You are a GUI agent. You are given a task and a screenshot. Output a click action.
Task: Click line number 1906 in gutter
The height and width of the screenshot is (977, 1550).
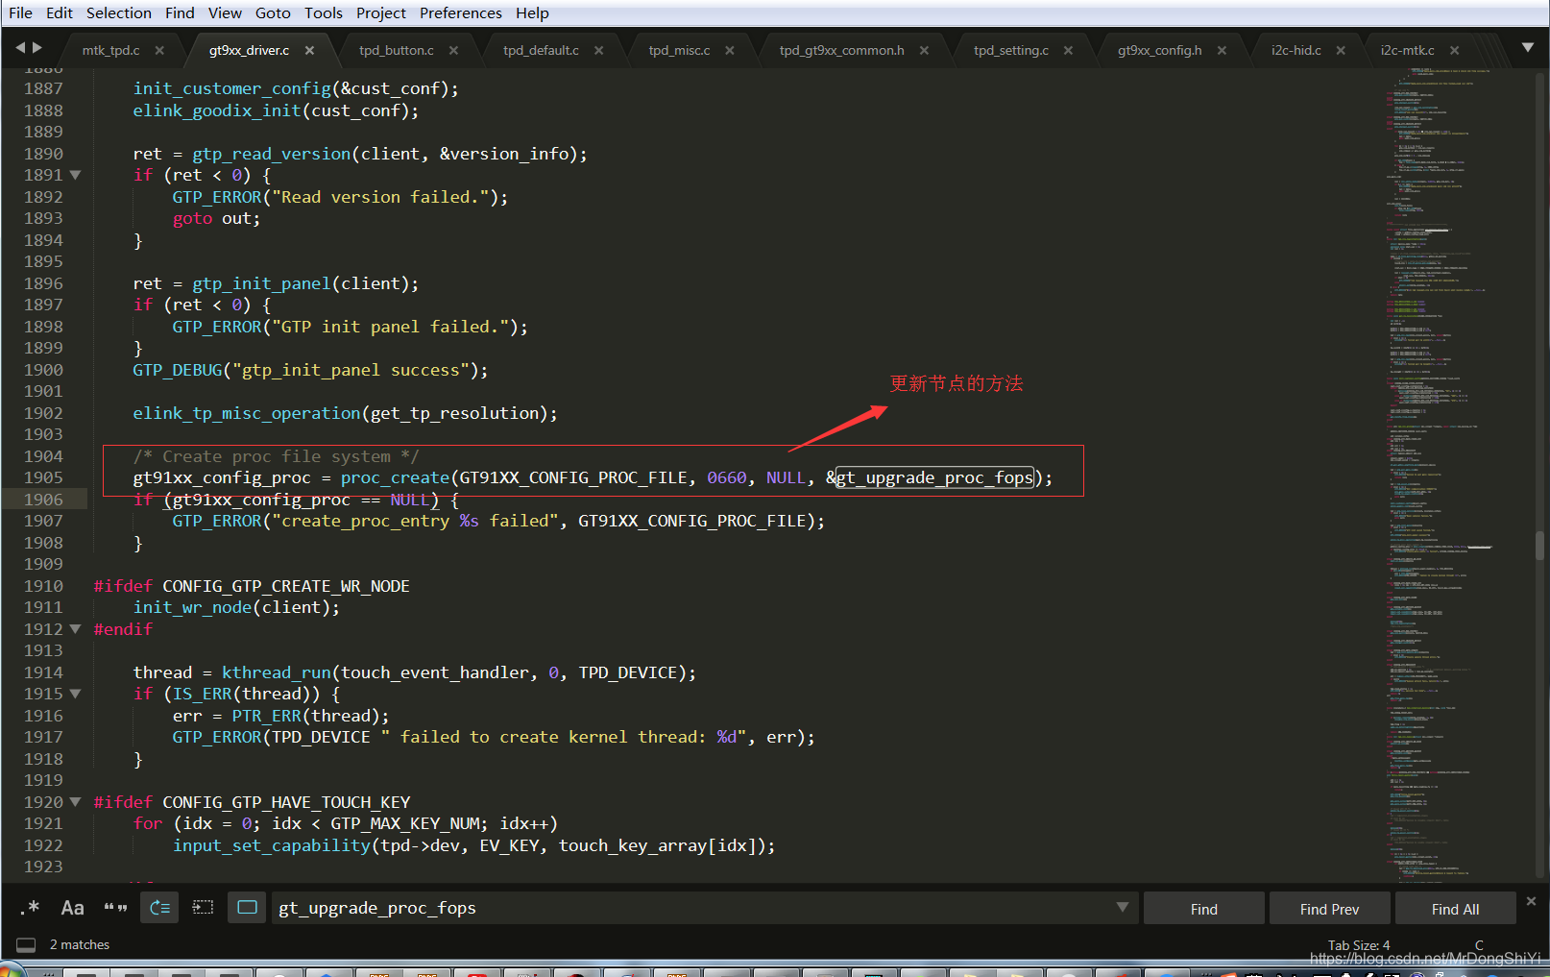click(44, 500)
